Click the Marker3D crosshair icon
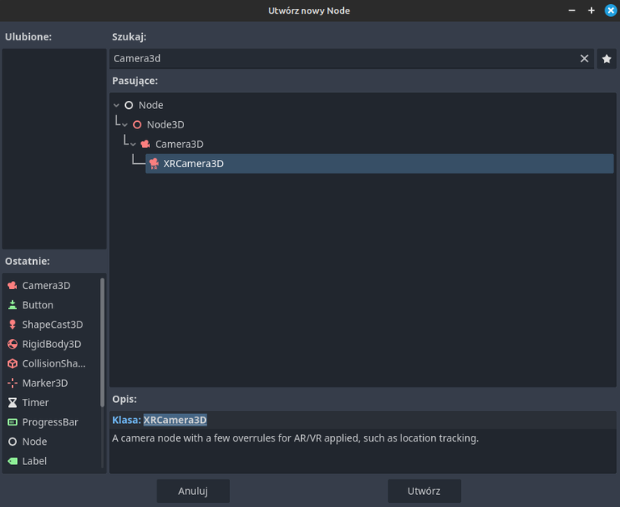The height and width of the screenshot is (507, 620). [x=12, y=383]
